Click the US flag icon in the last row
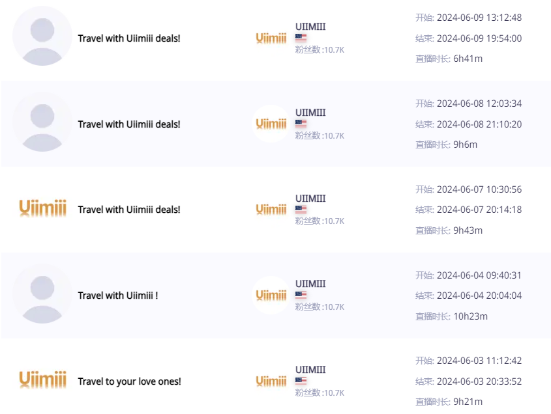Image resolution: width=551 pixels, height=414 pixels. click(x=301, y=381)
